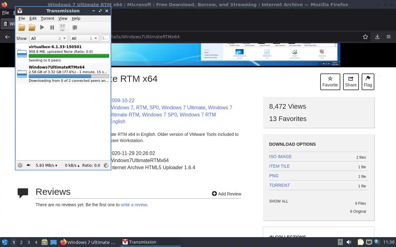Click the Share button on the archive page

click(x=351, y=82)
